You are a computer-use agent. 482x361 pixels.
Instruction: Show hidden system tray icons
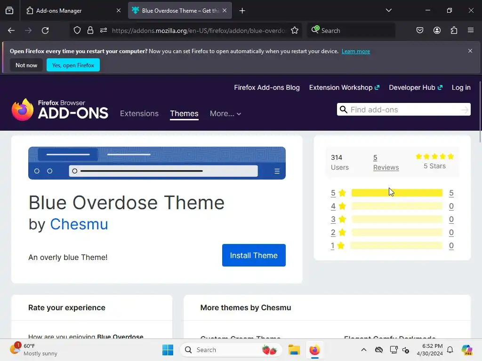[x=364, y=350]
